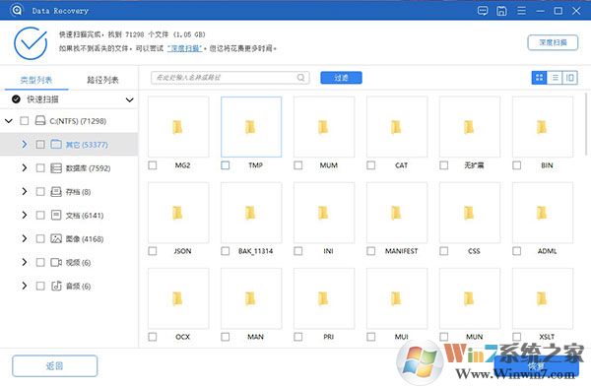This screenshot has height=388, width=591.
Task: Open the CAT folder icon
Action: click(x=396, y=127)
